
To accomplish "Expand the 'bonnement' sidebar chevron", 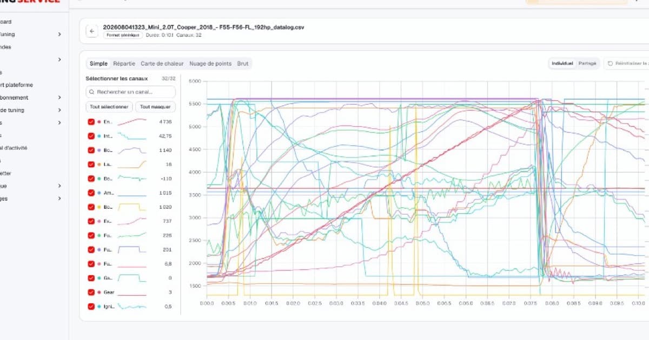I will (x=59, y=98).
